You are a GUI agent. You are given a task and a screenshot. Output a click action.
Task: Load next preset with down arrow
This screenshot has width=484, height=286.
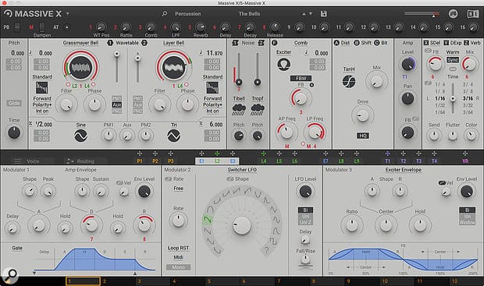[311, 14]
